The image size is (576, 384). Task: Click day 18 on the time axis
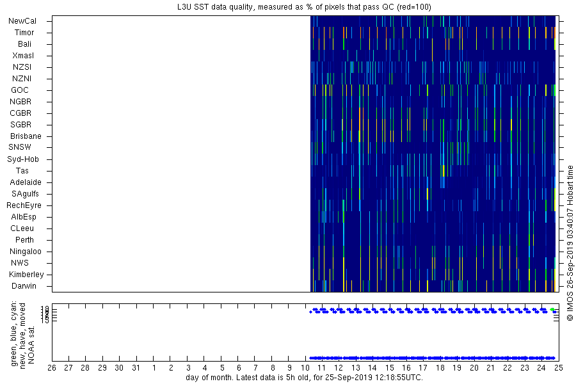tap(440, 368)
